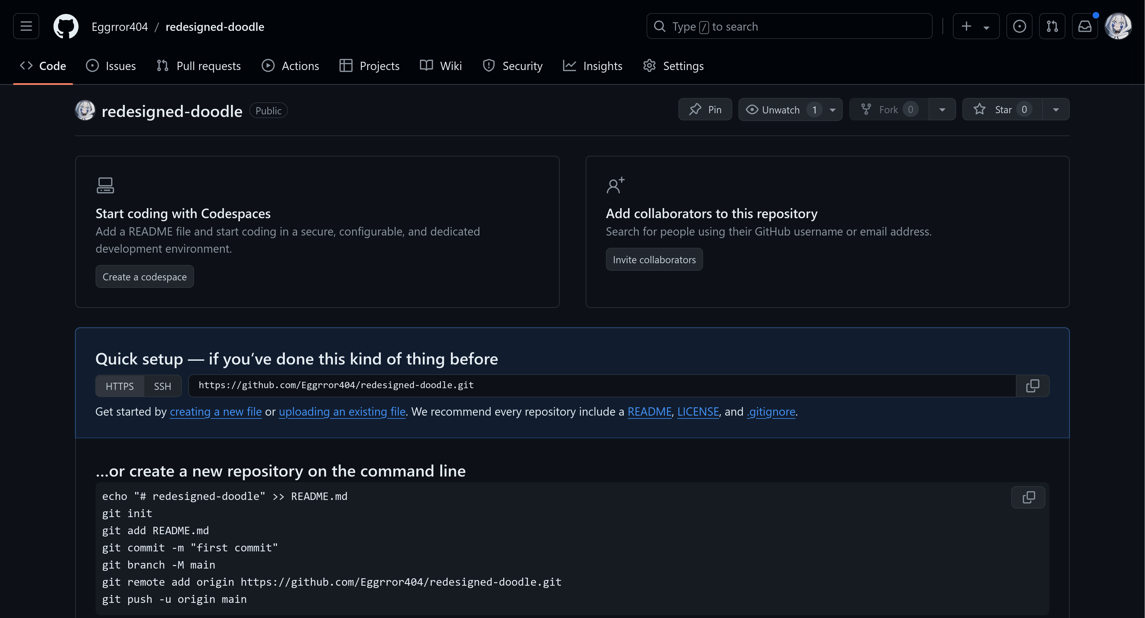Open the pull requests icon in the header
The width and height of the screenshot is (1145, 618).
click(1052, 26)
